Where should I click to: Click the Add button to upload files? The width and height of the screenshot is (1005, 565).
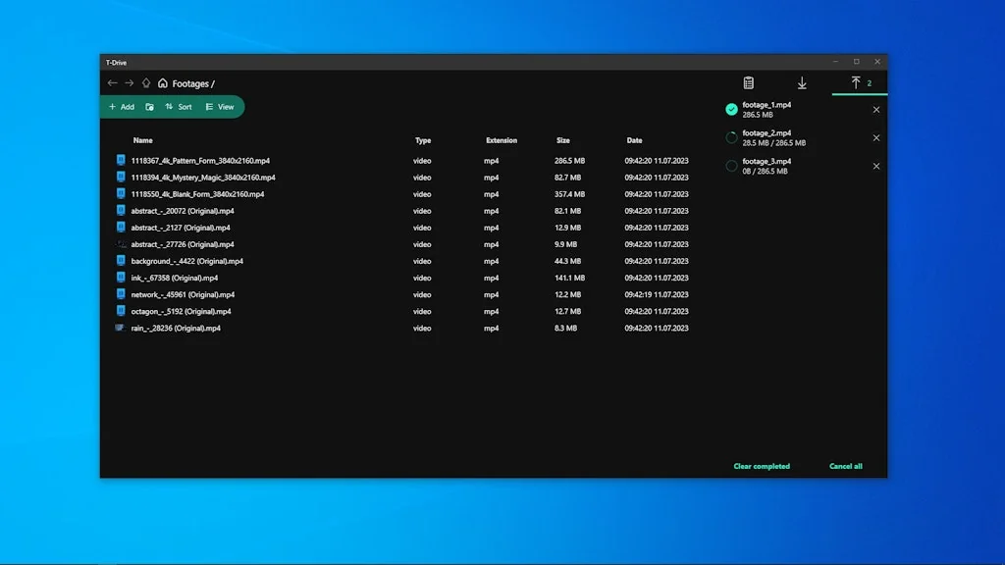pos(121,106)
